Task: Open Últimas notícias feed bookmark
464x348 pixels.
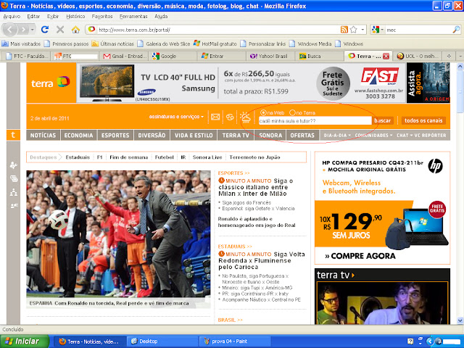Action: [x=113, y=43]
